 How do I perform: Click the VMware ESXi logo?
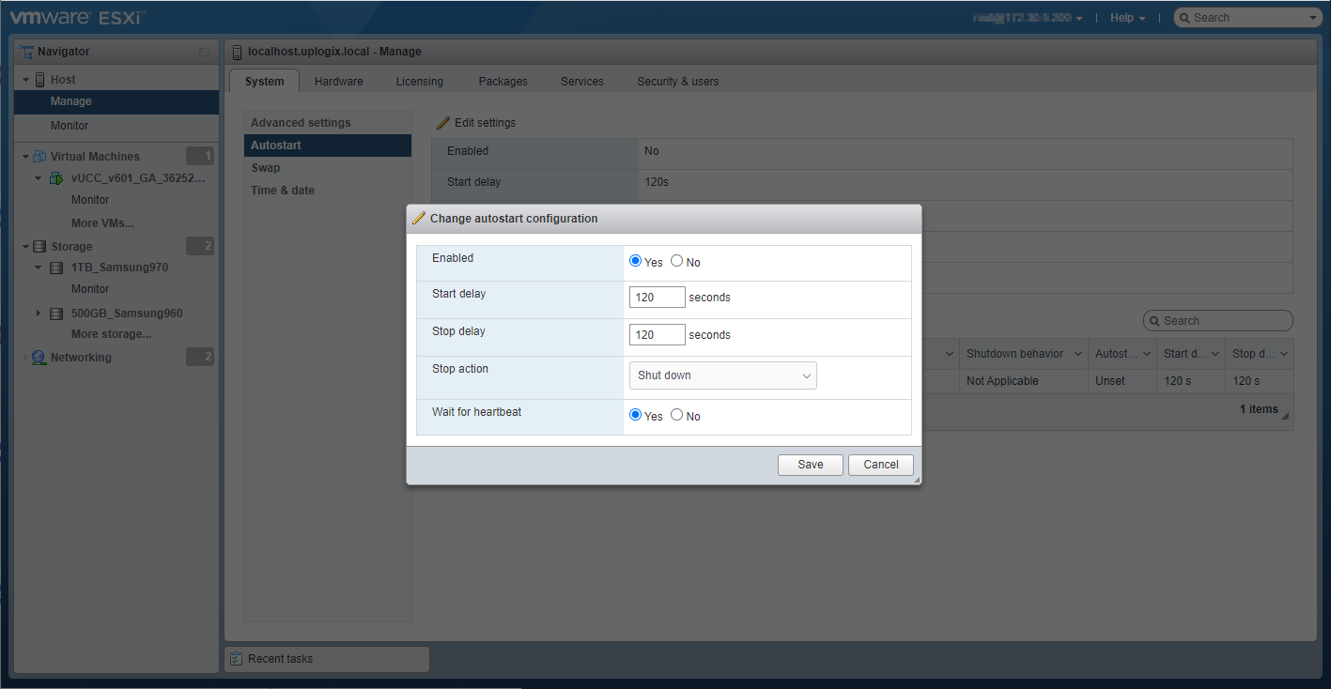pyautogui.click(x=77, y=17)
